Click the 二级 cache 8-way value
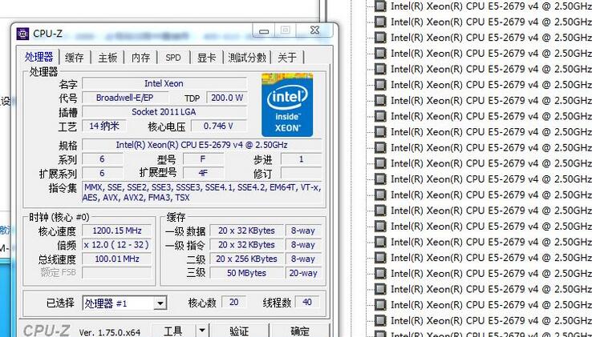 point(303,259)
